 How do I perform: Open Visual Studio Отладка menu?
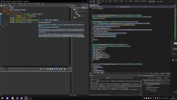[121, 1]
